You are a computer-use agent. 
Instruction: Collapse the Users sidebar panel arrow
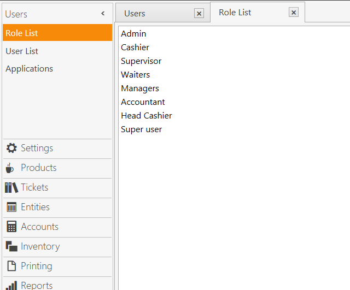[x=103, y=14]
